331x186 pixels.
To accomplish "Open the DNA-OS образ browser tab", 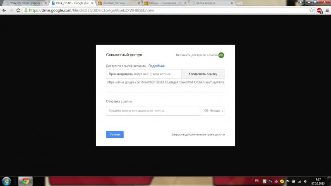I will coord(23,3).
